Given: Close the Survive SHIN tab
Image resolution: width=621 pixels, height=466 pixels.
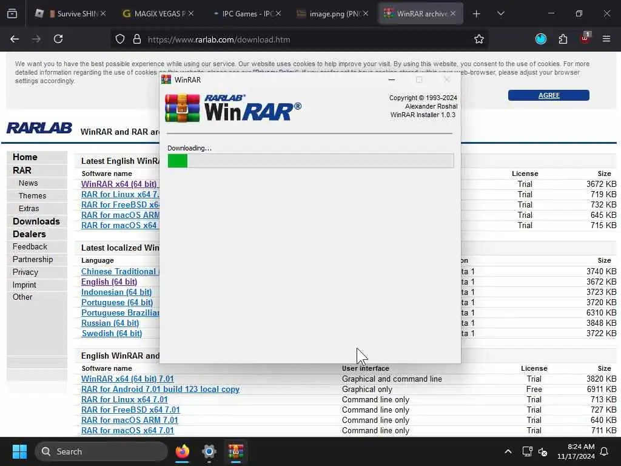Looking at the screenshot, I should 103,13.
